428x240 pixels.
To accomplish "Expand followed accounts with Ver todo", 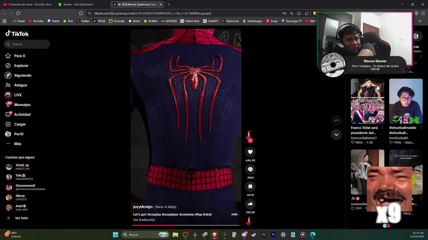I will click(x=21, y=218).
